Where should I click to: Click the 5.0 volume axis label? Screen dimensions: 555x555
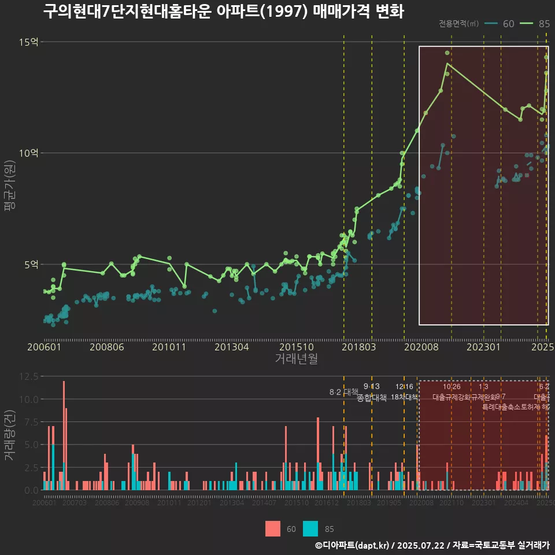32,445
